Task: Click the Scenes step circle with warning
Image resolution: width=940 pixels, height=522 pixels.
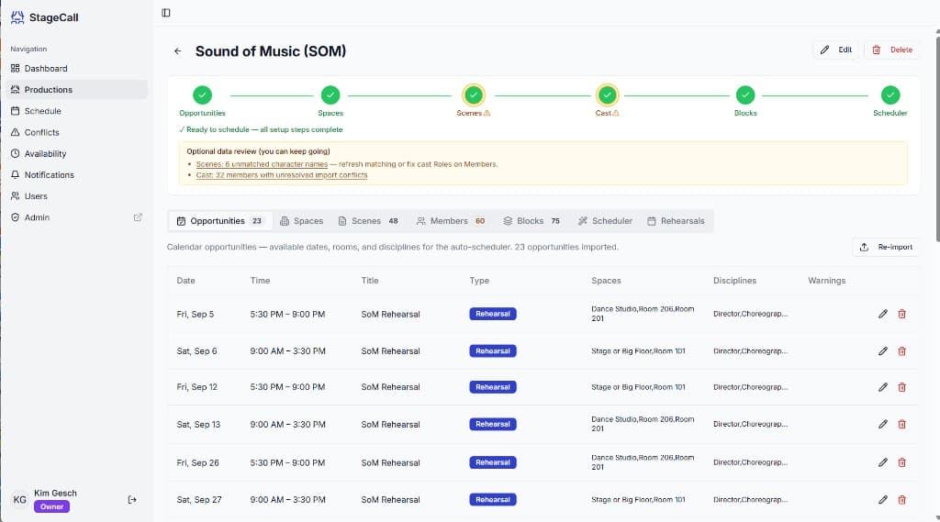Action: pos(474,95)
